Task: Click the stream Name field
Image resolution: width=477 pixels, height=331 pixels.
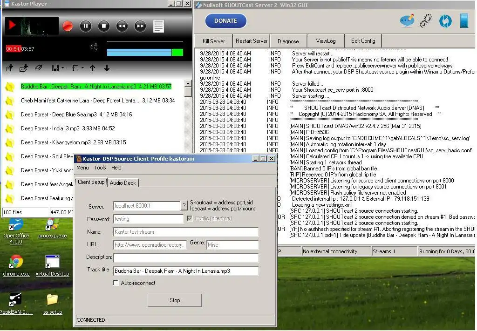Action: (186, 232)
